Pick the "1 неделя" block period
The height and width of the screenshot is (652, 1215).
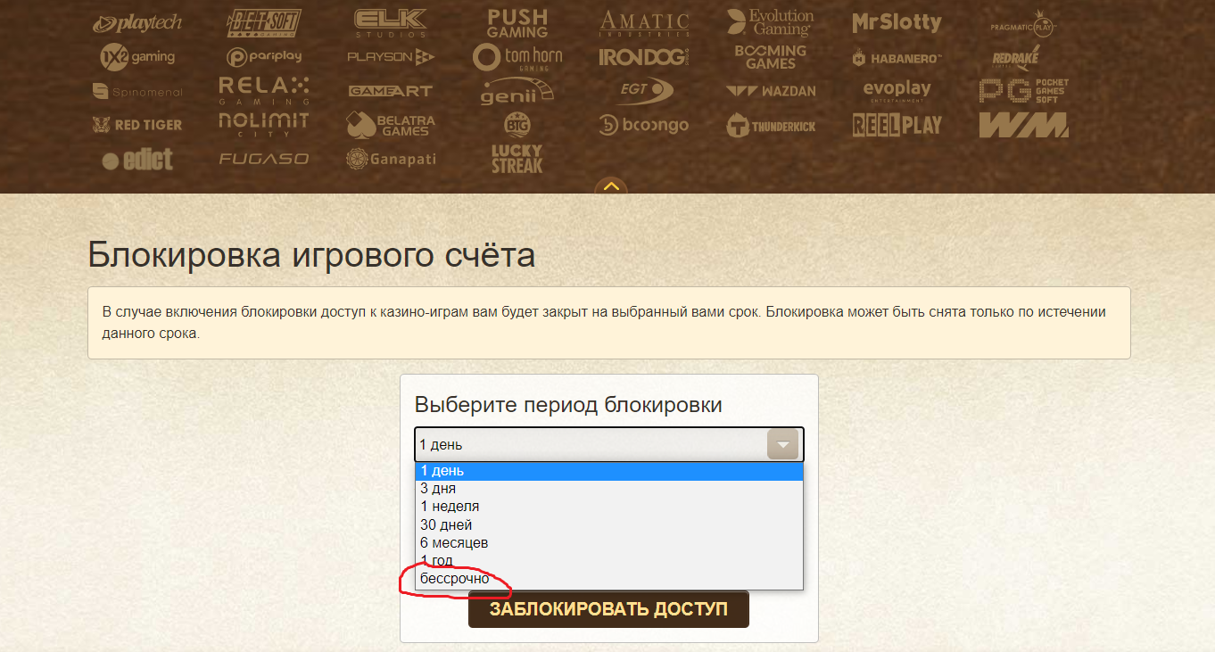[x=608, y=507]
